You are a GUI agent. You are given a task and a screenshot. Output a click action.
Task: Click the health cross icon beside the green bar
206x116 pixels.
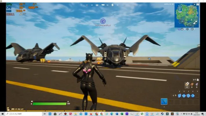pos(31,104)
